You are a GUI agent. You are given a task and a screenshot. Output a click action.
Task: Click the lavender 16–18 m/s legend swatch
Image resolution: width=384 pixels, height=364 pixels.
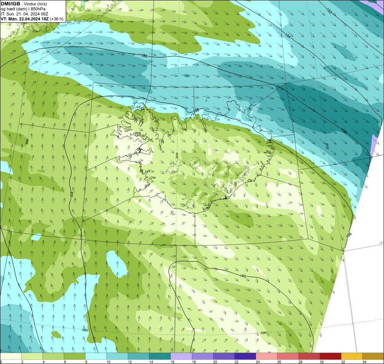pos(181,356)
